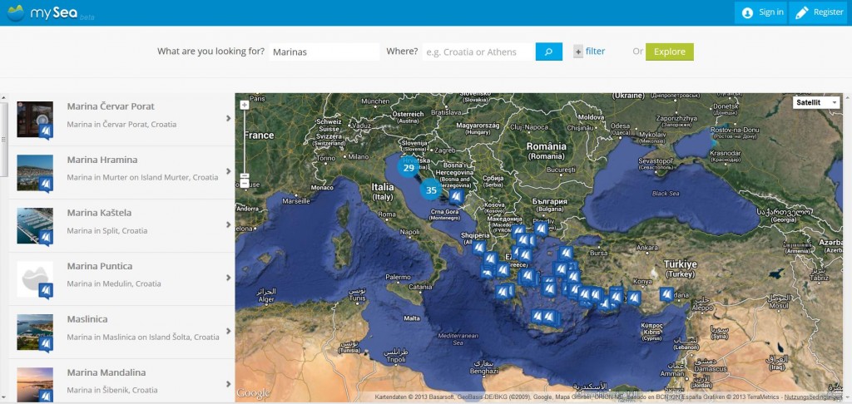
Task: Click the marina list scrollbar thumb
Action: (4, 140)
